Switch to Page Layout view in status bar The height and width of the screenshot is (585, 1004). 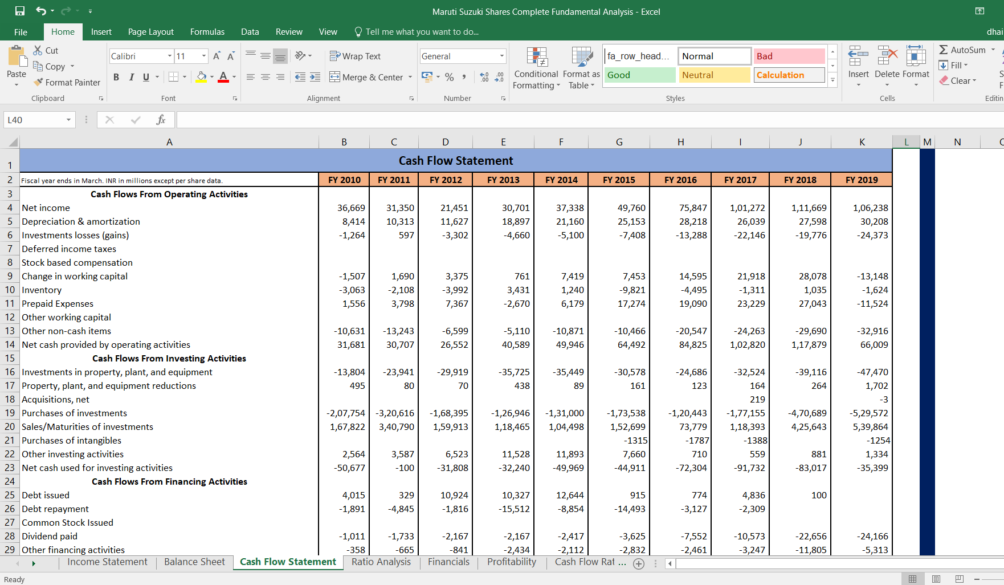936,579
